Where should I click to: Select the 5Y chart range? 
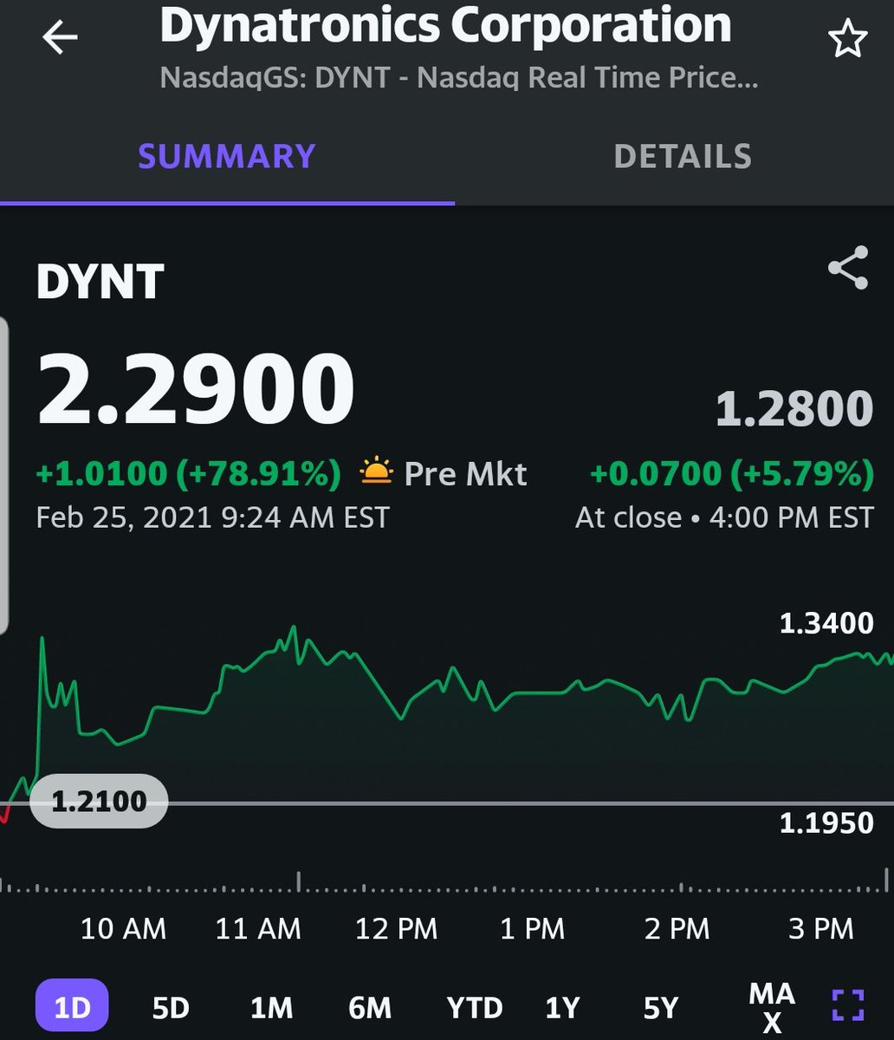(x=660, y=1008)
